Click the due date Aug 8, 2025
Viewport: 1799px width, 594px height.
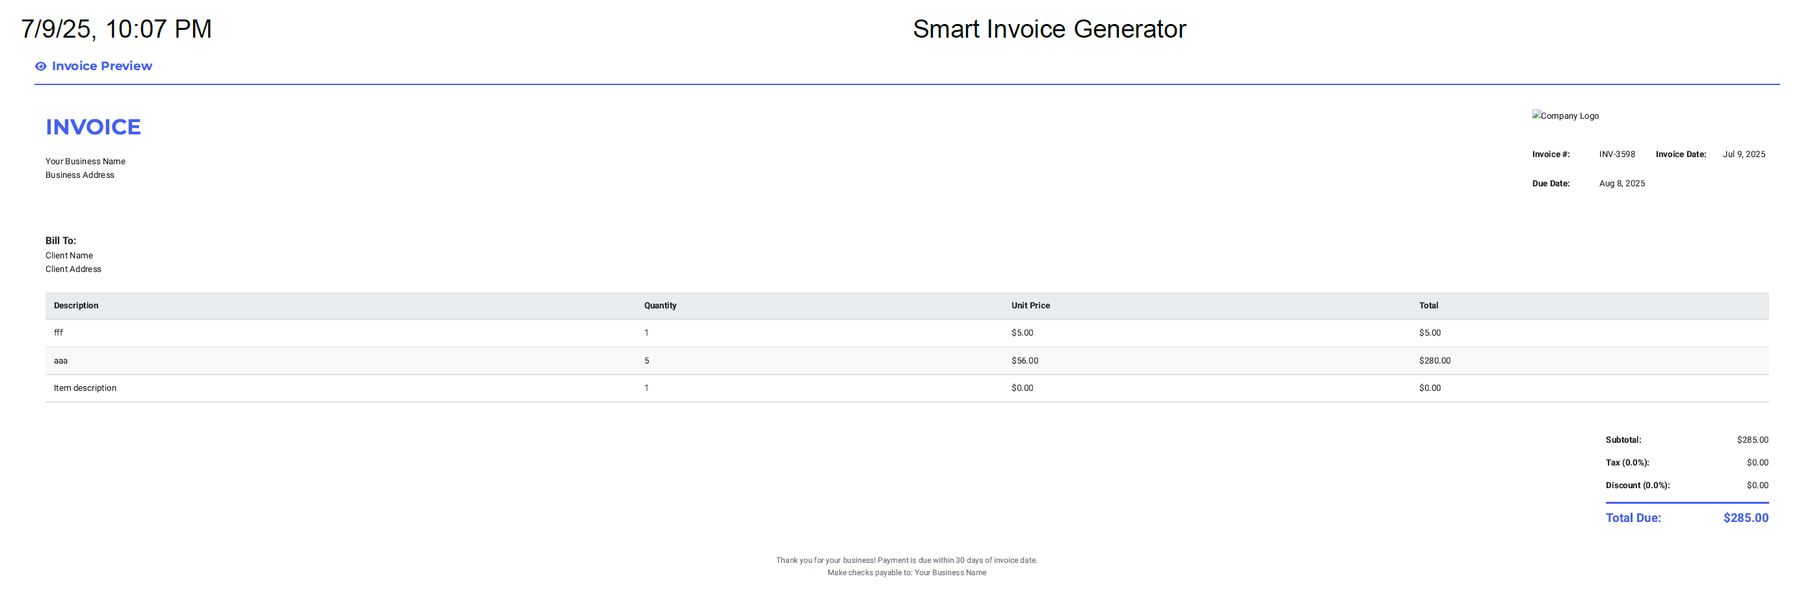[1622, 183]
